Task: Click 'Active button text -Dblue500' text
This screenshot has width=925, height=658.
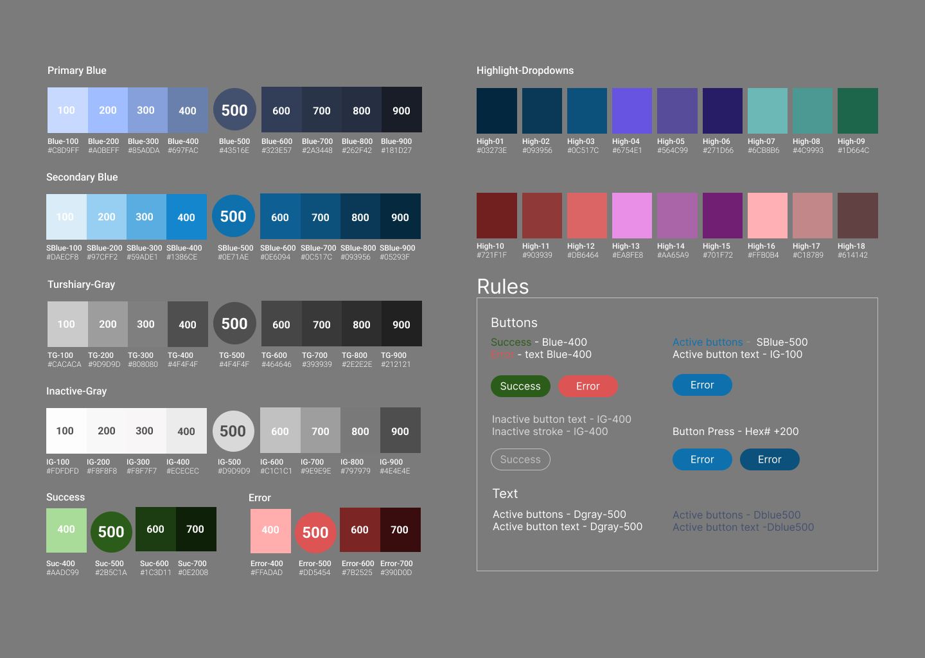Action: pyautogui.click(x=743, y=528)
